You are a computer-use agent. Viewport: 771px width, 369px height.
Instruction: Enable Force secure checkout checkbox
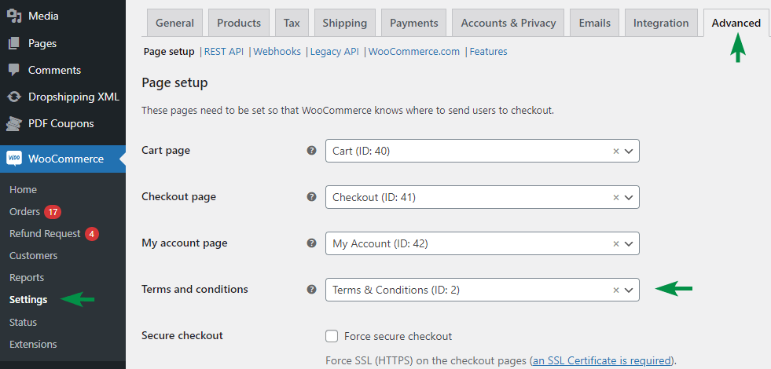click(332, 336)
